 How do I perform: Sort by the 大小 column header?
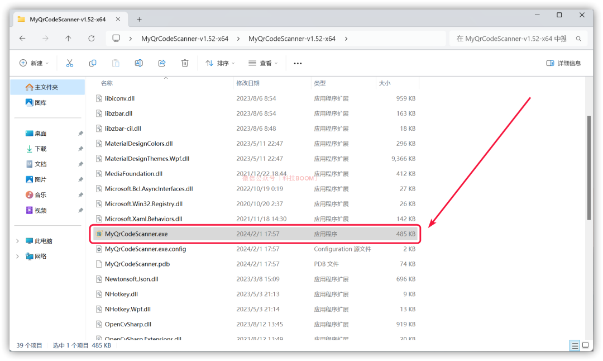coord(385,83)
